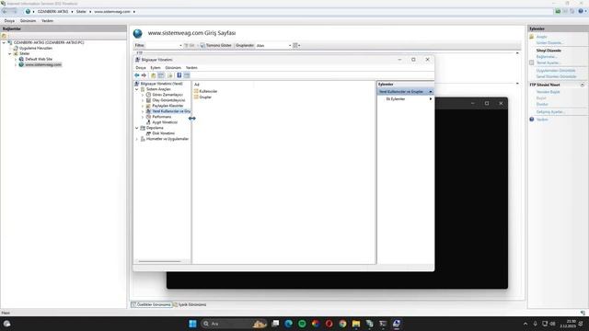Click the forward arrow in Bilgisayar Yönetimi toolbar

tap(144, 75)
